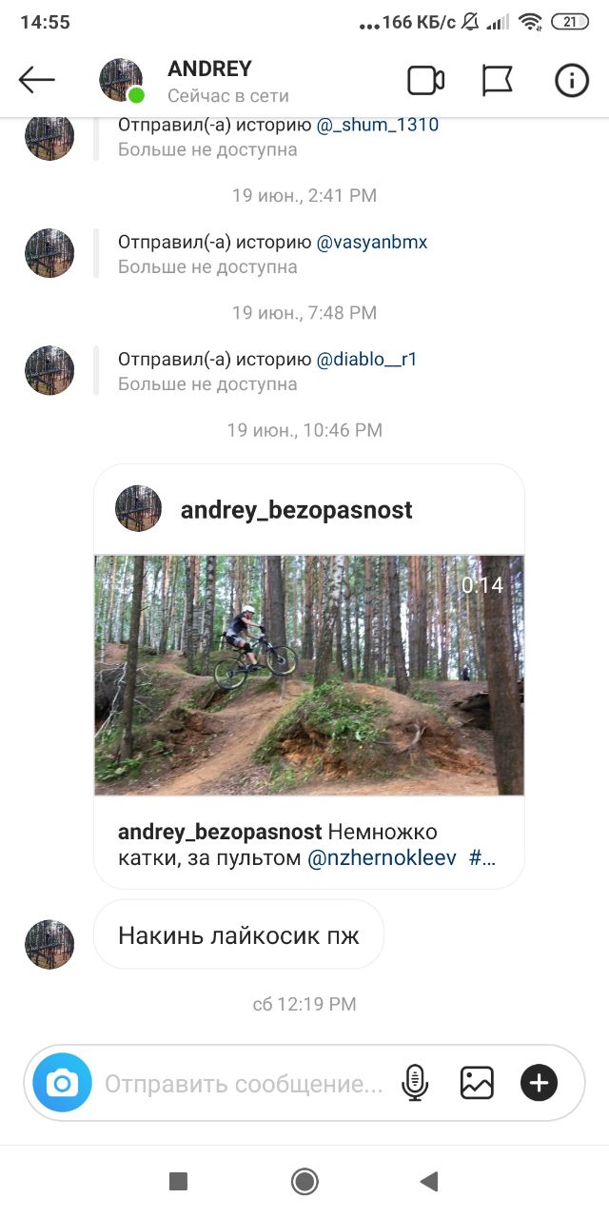Open ANDREY's header profile avatar
Screen dimensions: 609x1218
[121, 81]
